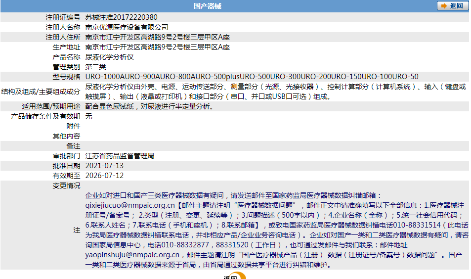
Task: Click the partially visible 返回 button at bottom
Action: click(x=235, y=276)
